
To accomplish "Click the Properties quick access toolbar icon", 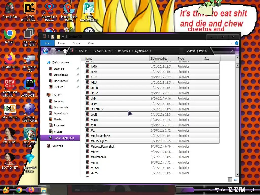I will tap(53, 37).
